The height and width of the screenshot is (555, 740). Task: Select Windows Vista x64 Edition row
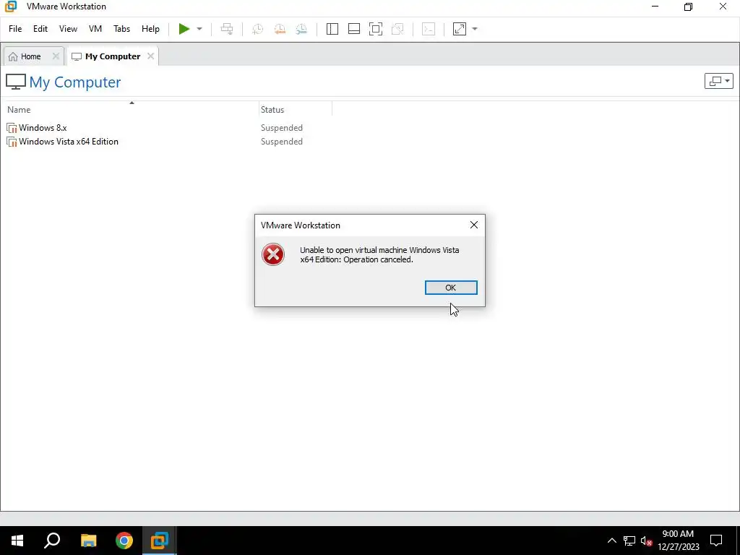[x=69, y=142]
